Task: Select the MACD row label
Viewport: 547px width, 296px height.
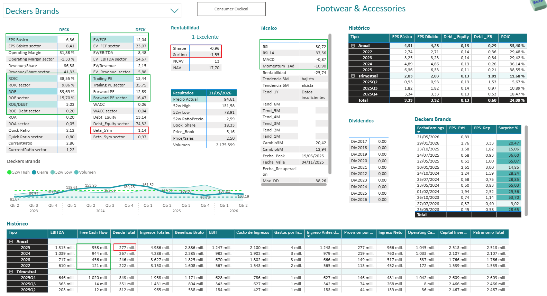Action: (268, 59)
